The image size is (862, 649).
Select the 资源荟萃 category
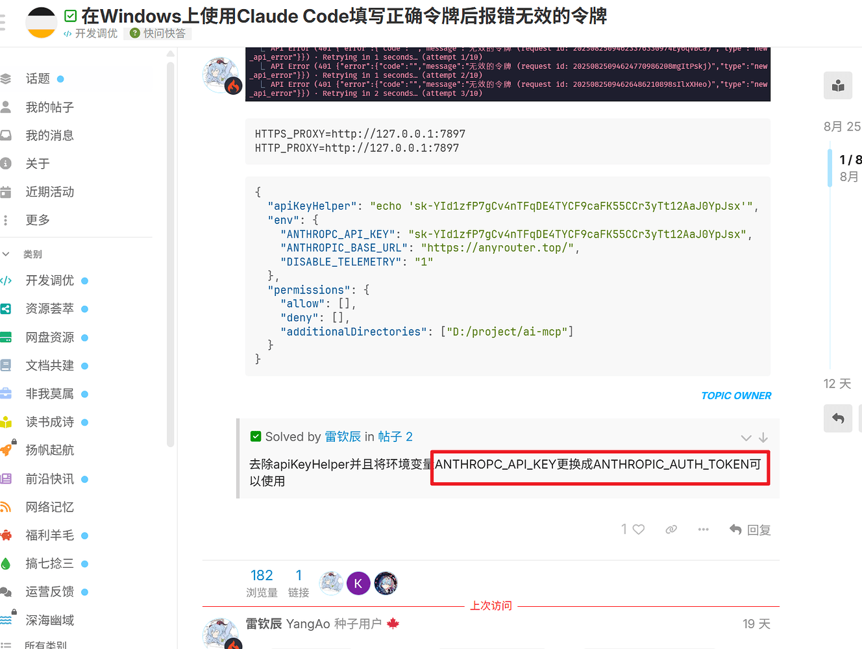49,308
